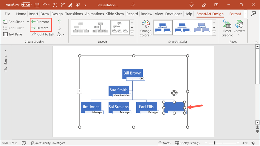The image size is (260, 146).
Task: Apply the second SmartArt style
Action: (182, 27)
